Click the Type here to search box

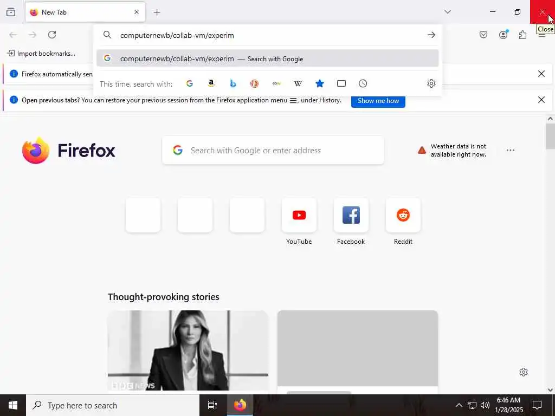(x=113, y=405)
